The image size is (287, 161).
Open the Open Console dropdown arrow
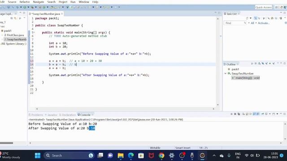tap(277, 114)
